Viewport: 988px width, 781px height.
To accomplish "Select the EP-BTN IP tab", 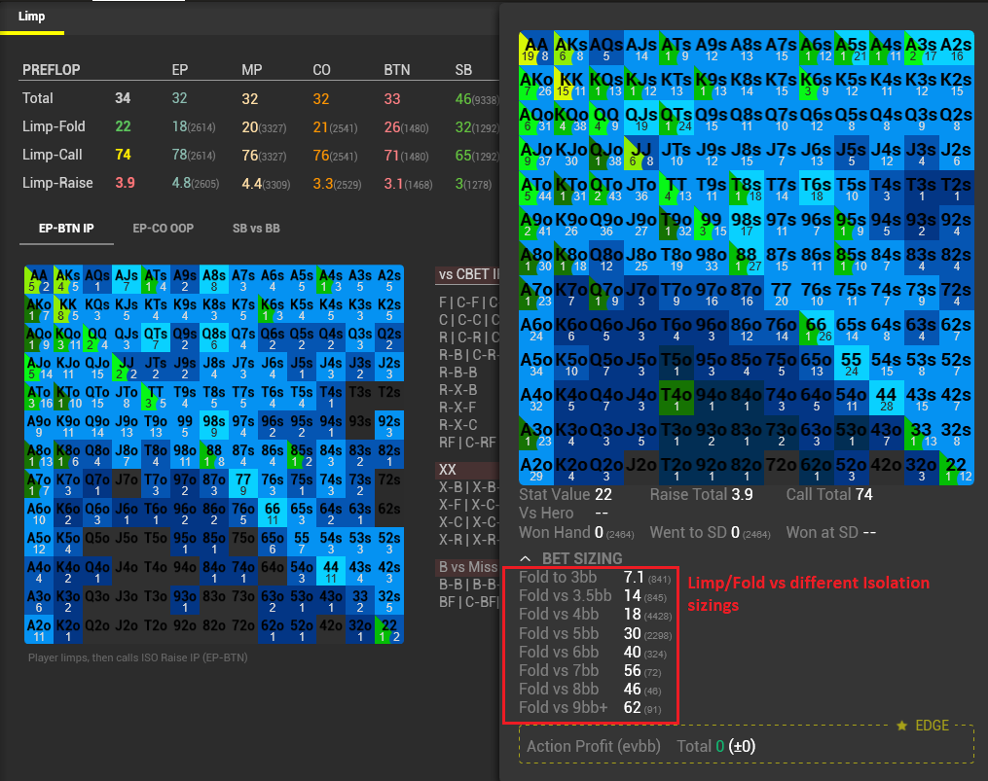I will pyautogui.click(x=66, y=228).
